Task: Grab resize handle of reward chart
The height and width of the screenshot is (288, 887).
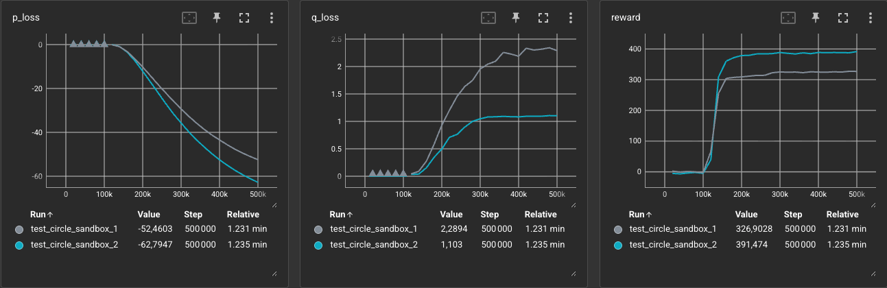Action: coord(873,204)
